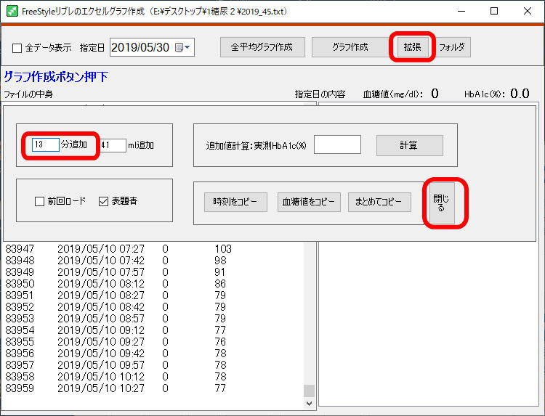Screen dimensions: 545x416
Task: Open the フォルダ button
Action: click(x=454, y=47)
